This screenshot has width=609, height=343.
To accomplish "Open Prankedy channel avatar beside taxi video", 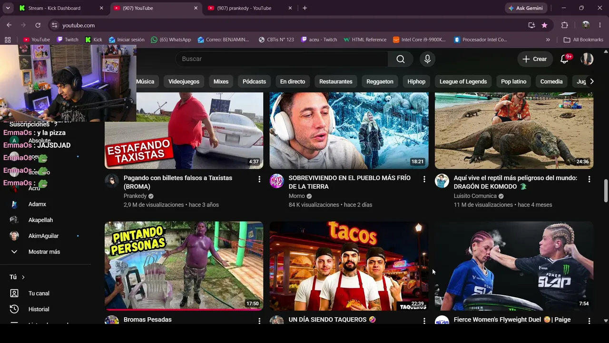I will (112, 181).
